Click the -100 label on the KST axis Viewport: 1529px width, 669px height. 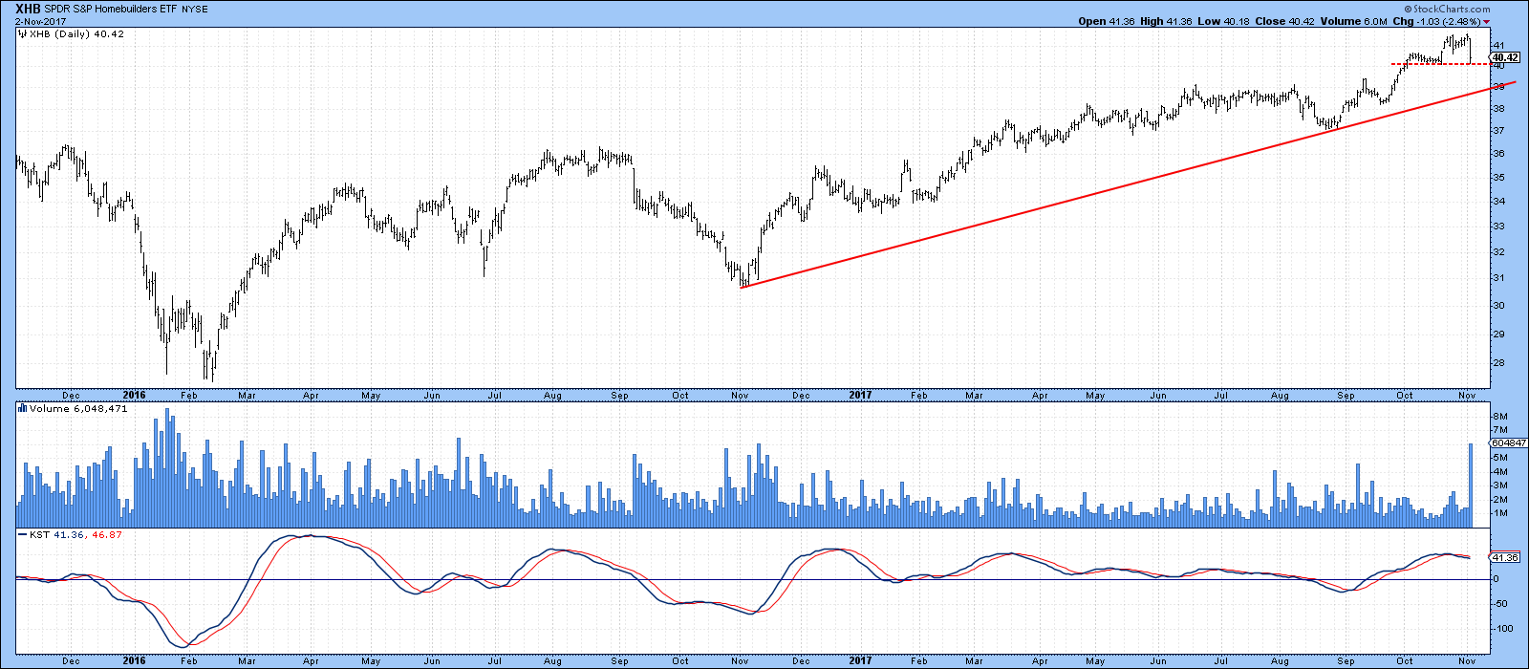pyautogui.click(x=1503, y=629)
